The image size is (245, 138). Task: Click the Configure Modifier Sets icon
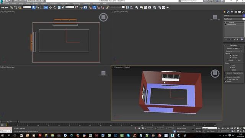[242, 39]
